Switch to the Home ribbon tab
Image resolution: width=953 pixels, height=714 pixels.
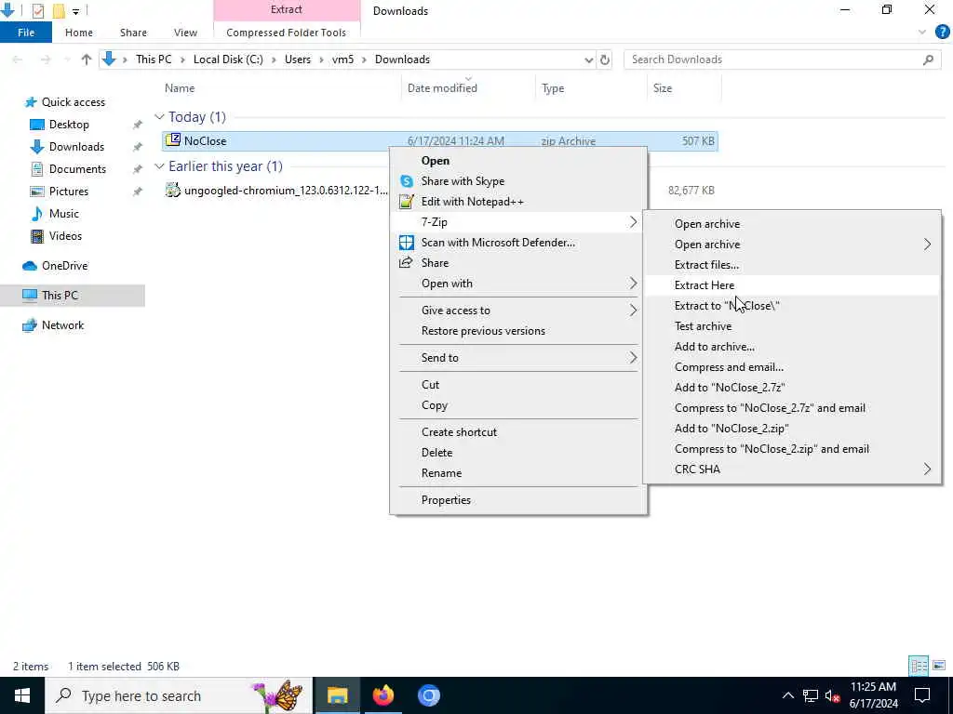coord(79,33)
